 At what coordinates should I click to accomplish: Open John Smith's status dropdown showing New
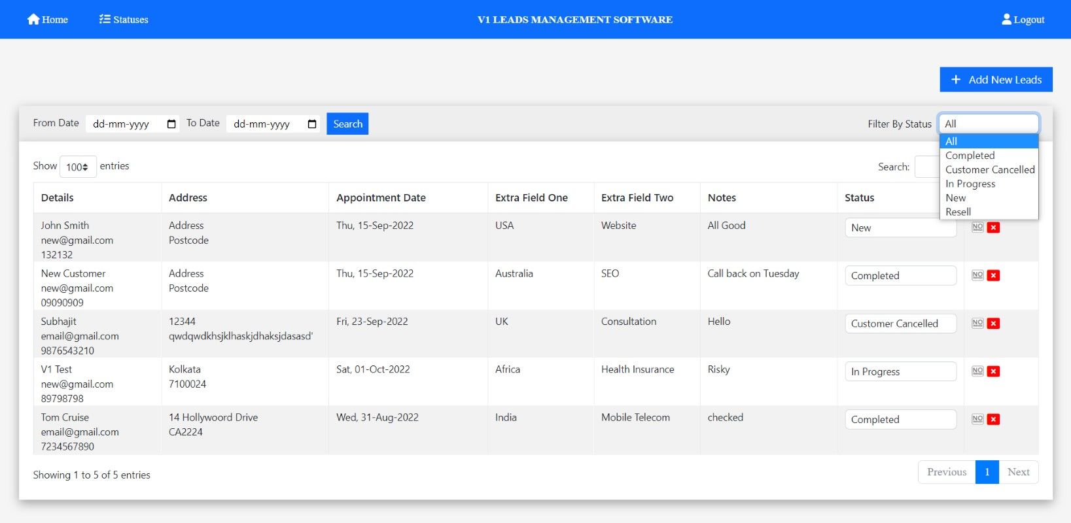coord(900,228)
